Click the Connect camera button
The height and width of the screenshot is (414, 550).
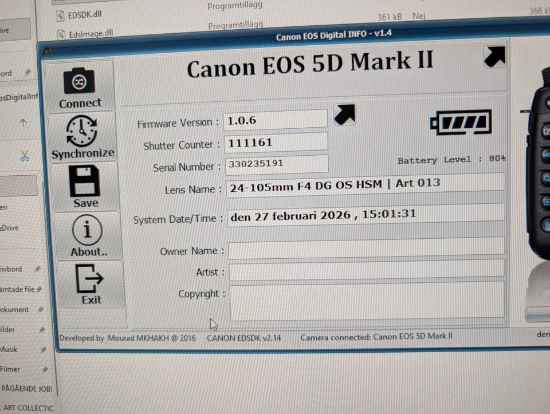(x=80, y=86)
